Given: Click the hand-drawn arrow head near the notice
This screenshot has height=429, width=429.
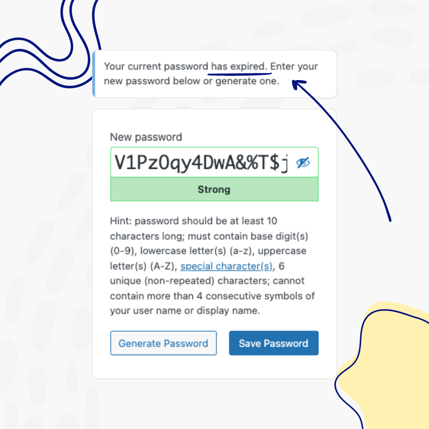Looking at the screenshot, I should click(298, 84).
